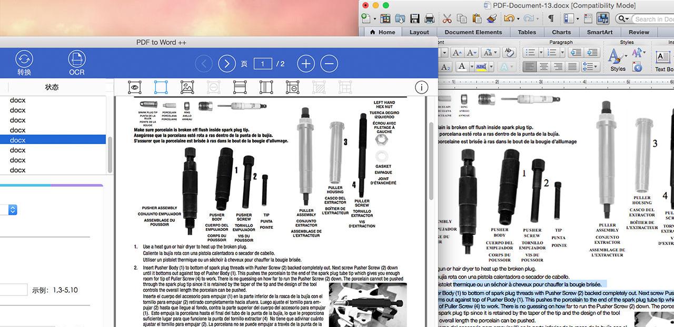674x327 pixels.
Task: Click the Convert (转换) button in PDF to Word
Action: pos(24,63)
